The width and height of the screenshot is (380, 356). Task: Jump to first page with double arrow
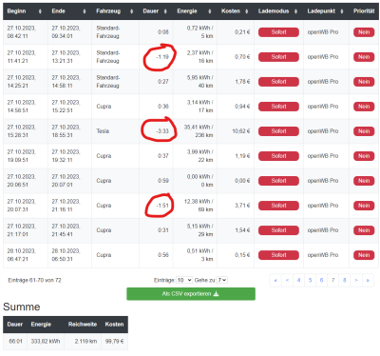click(275, 280)
